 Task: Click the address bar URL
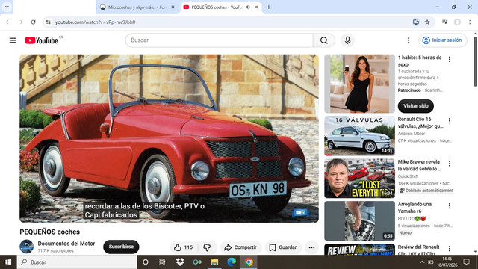(95, 22)
